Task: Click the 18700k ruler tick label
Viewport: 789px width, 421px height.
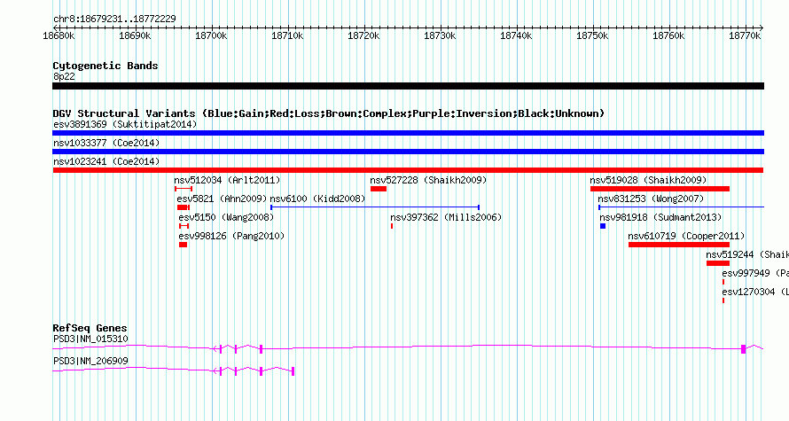Action: point(211,35)
